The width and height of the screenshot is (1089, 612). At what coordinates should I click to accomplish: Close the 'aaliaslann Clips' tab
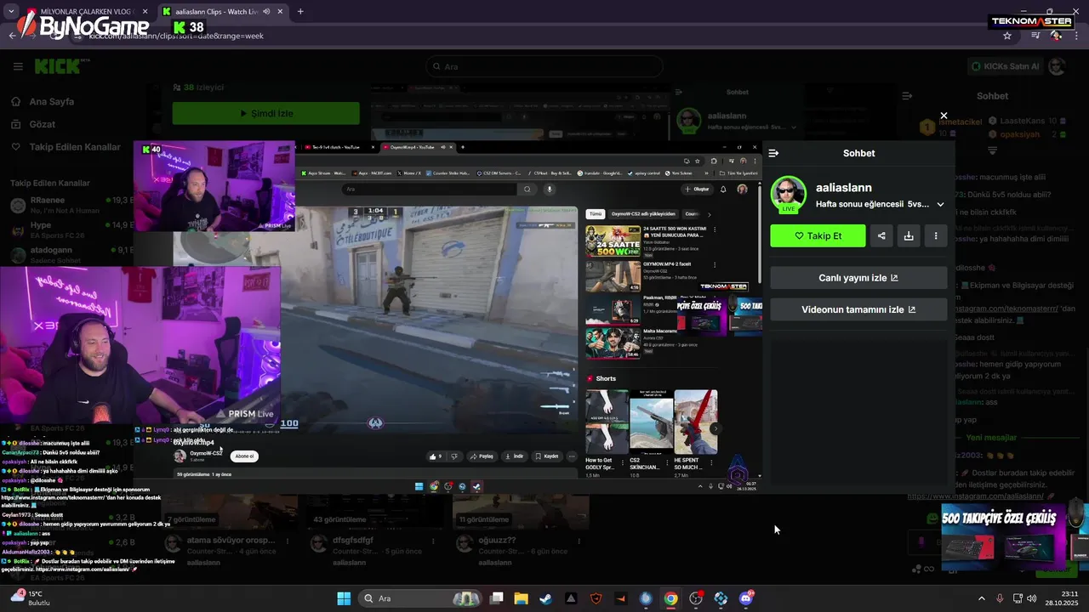pyautogui.click(x=281, y=12)
